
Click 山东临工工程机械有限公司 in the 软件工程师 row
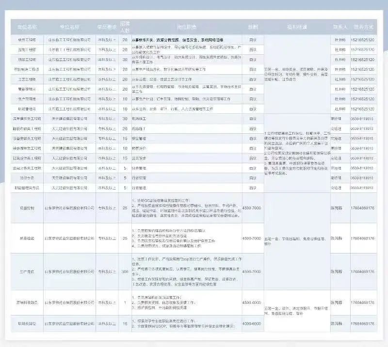[x=69, y=40]
